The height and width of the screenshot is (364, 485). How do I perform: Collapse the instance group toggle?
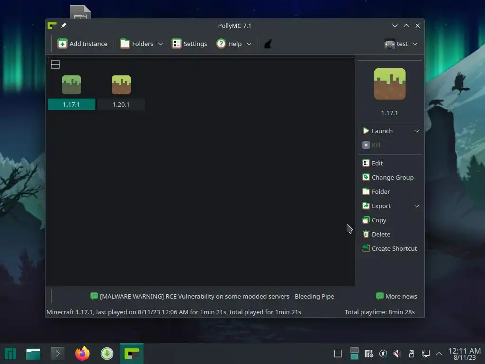coord(55,64)
